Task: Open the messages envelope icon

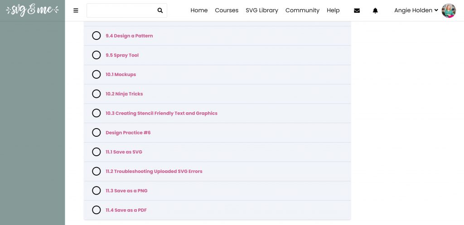Action: [357, 11]
